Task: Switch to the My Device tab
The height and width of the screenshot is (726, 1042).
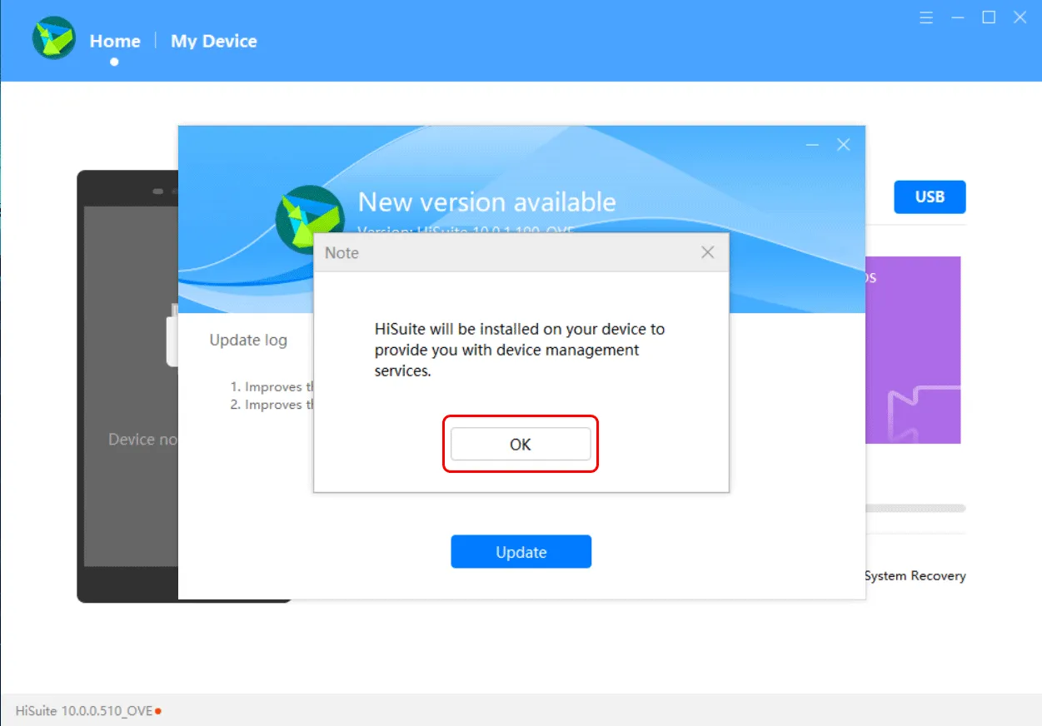Action: click(x=214, y=41)
